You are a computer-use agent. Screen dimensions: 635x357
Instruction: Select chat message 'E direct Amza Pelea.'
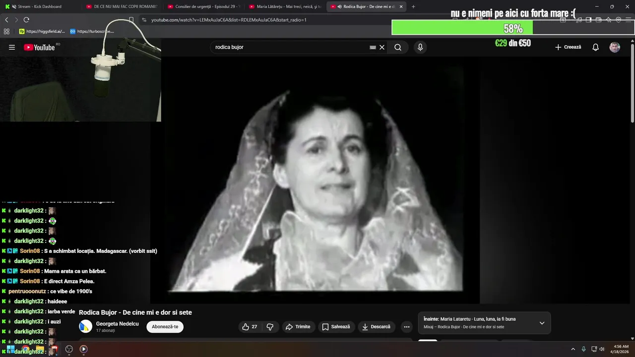tap(69, 281)
